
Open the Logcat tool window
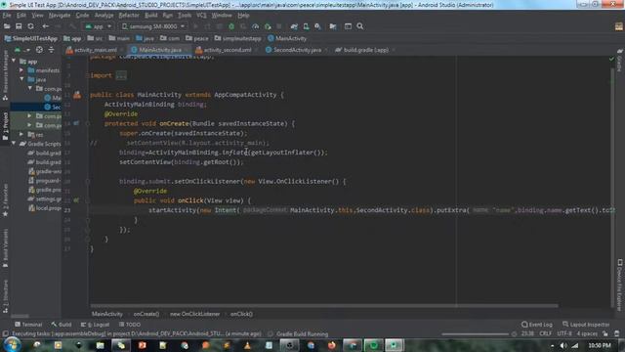click(96, 325)
